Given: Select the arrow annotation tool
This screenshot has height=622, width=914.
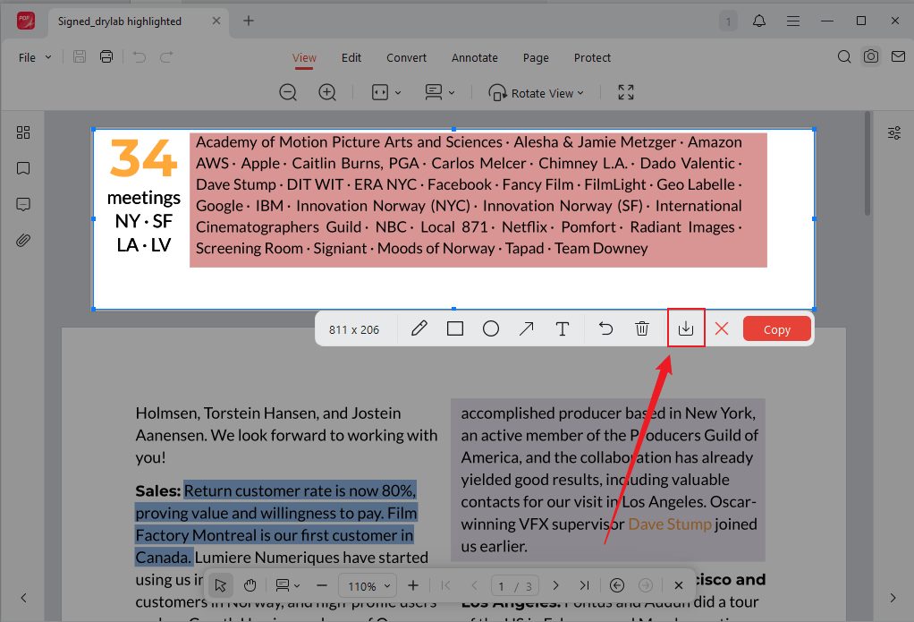Looking at the screenshot, I should point(527,329).
